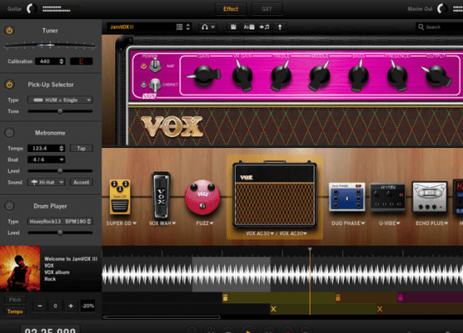Click the Drum Player Level slider

tap(60, 233)
